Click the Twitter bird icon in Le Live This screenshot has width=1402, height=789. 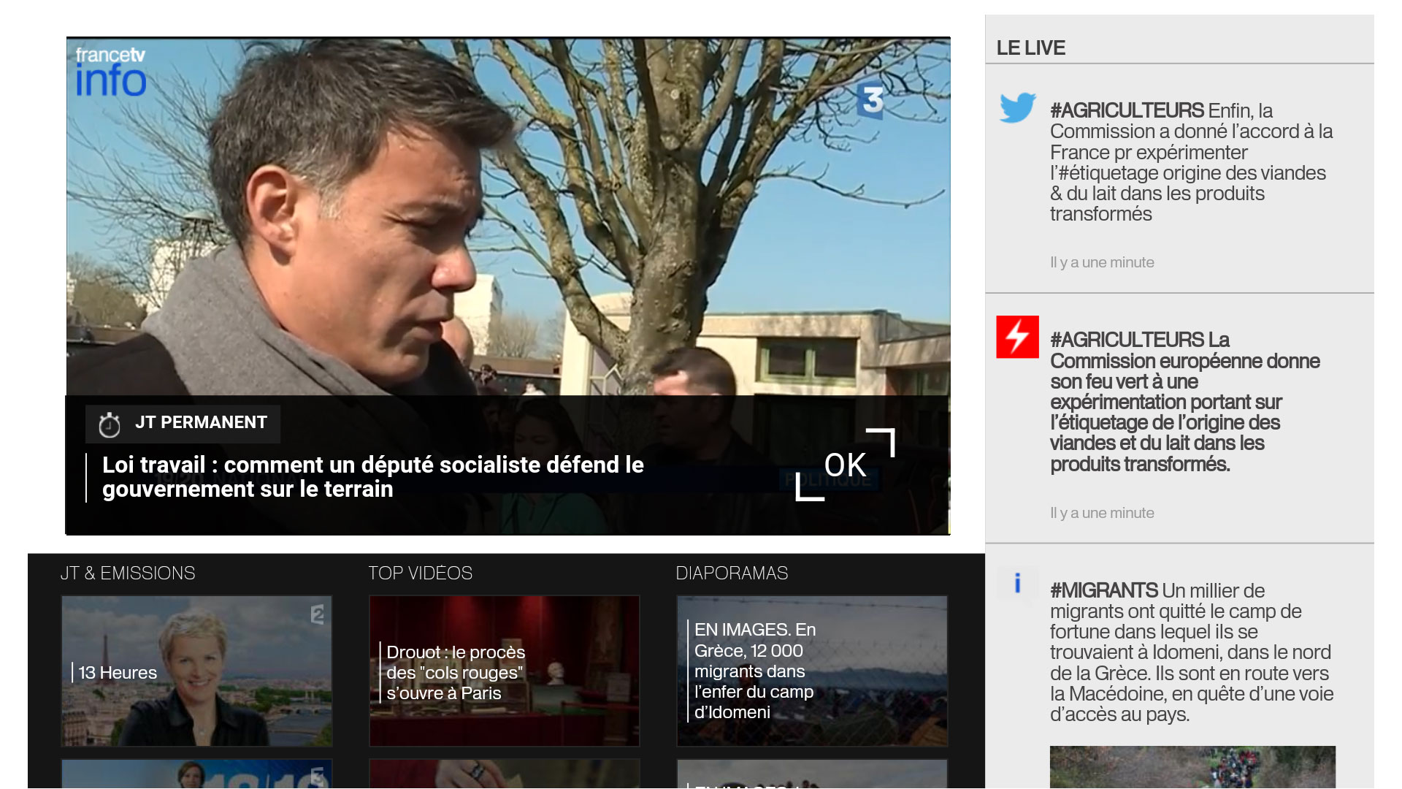click(x=1017, y=107)
